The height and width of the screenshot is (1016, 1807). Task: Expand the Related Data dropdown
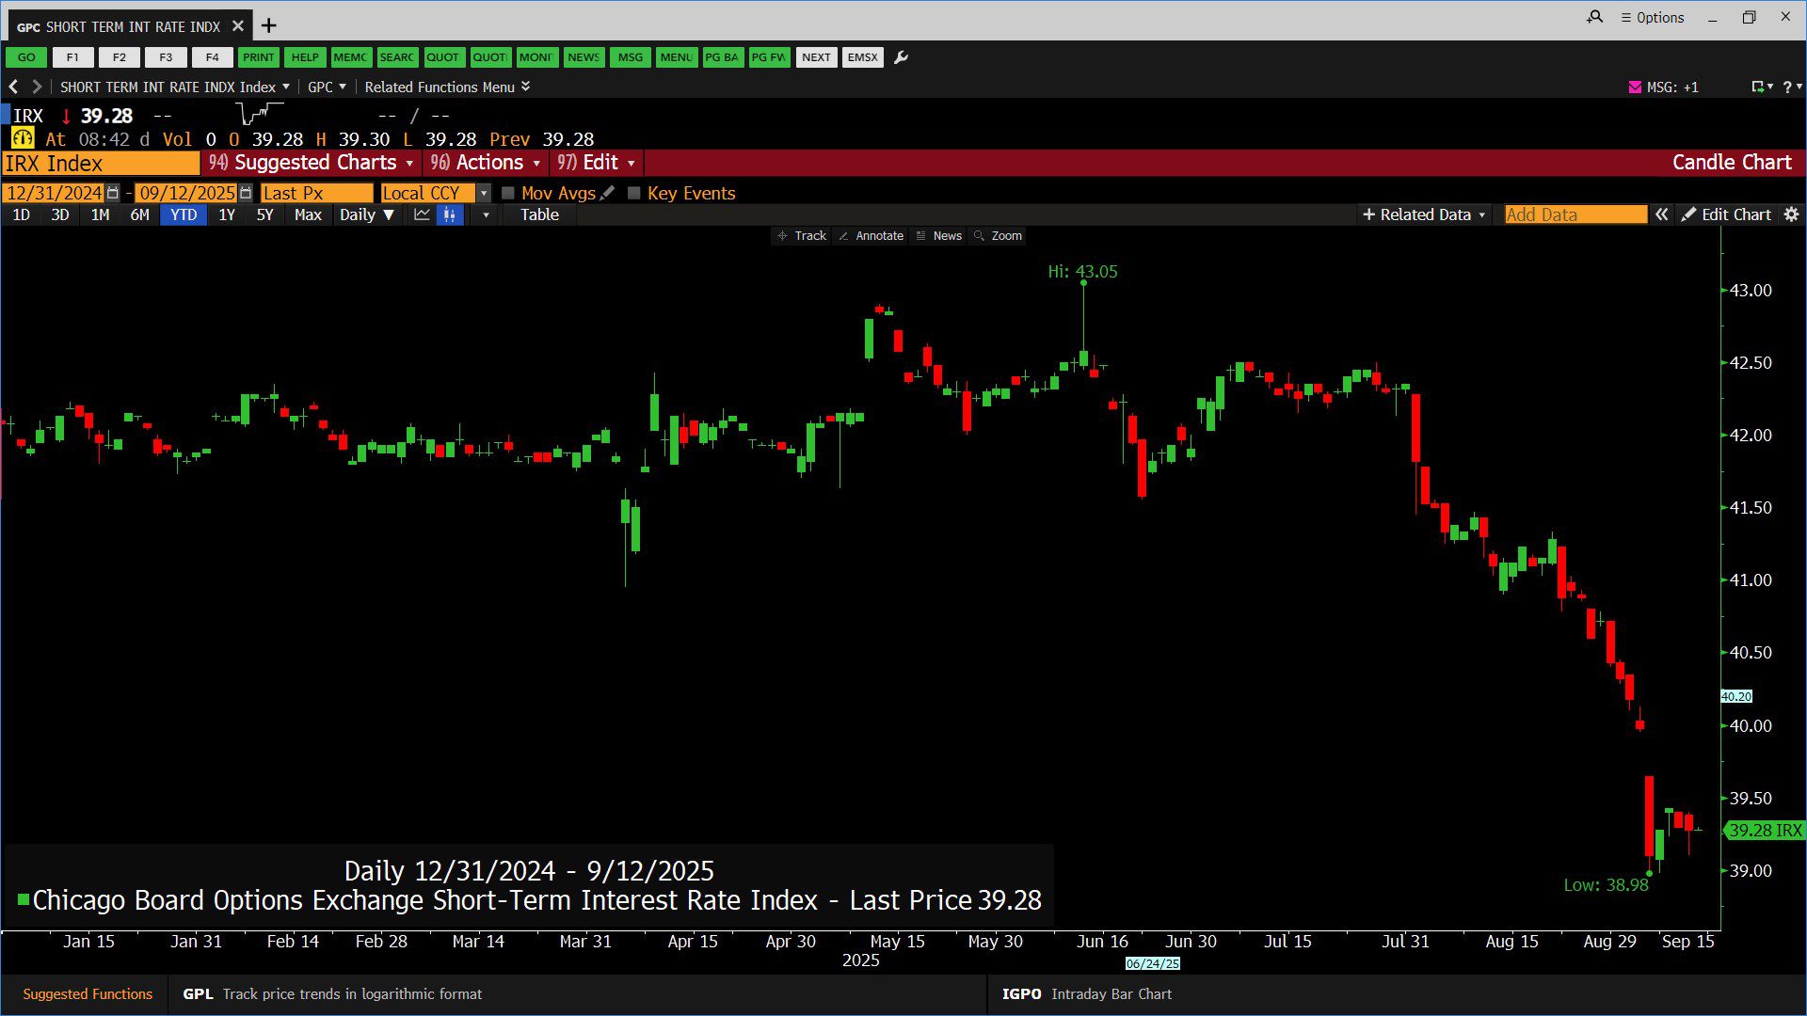pos(1424,214)
